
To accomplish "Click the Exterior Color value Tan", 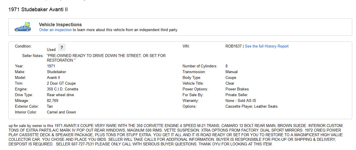I will pos(50,106).
